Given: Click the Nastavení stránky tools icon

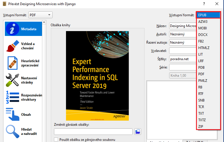Looking at the screenshot, I should (x=12, y=80).
